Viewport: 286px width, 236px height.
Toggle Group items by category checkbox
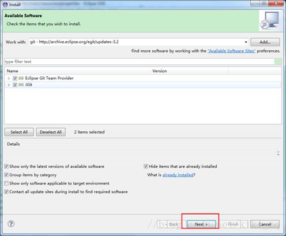pos(6,175)
